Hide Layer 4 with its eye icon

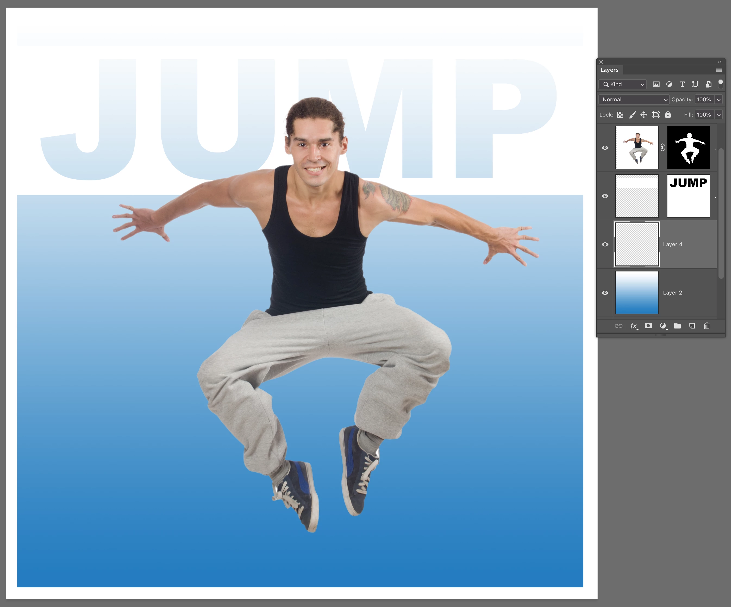tap(605, 244)
